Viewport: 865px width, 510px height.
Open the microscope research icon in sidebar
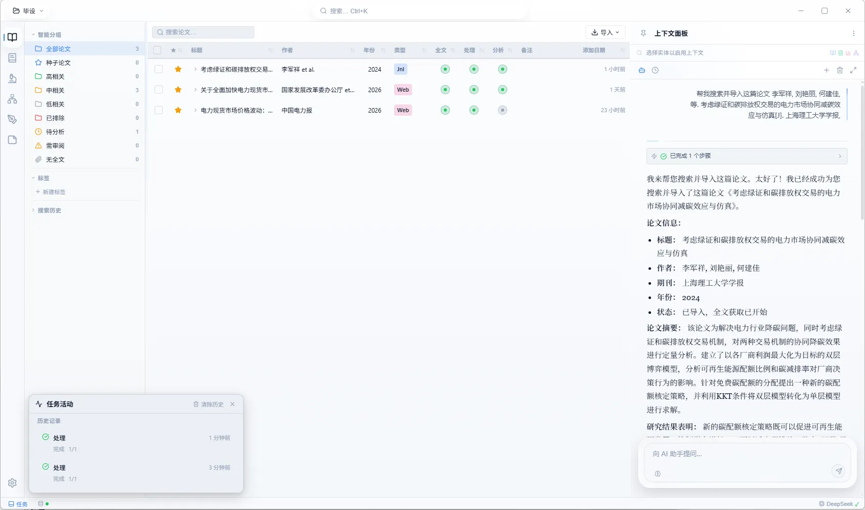point(12,78)
